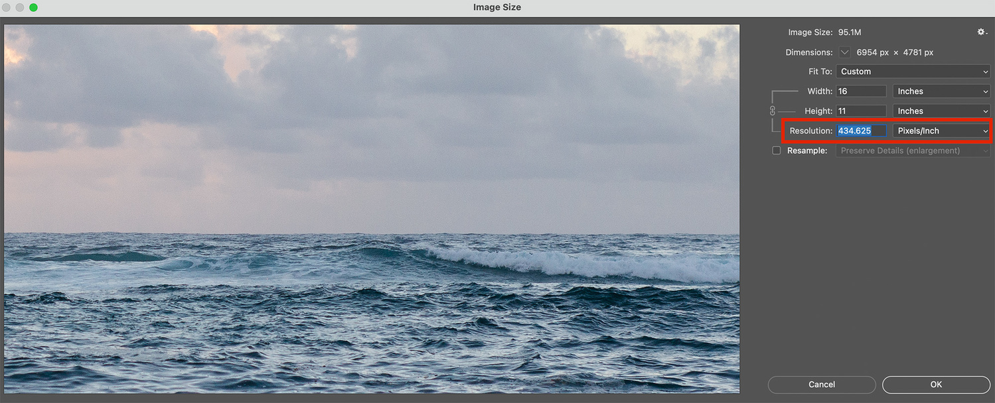Click the Resolution label text

coord(811,131)
